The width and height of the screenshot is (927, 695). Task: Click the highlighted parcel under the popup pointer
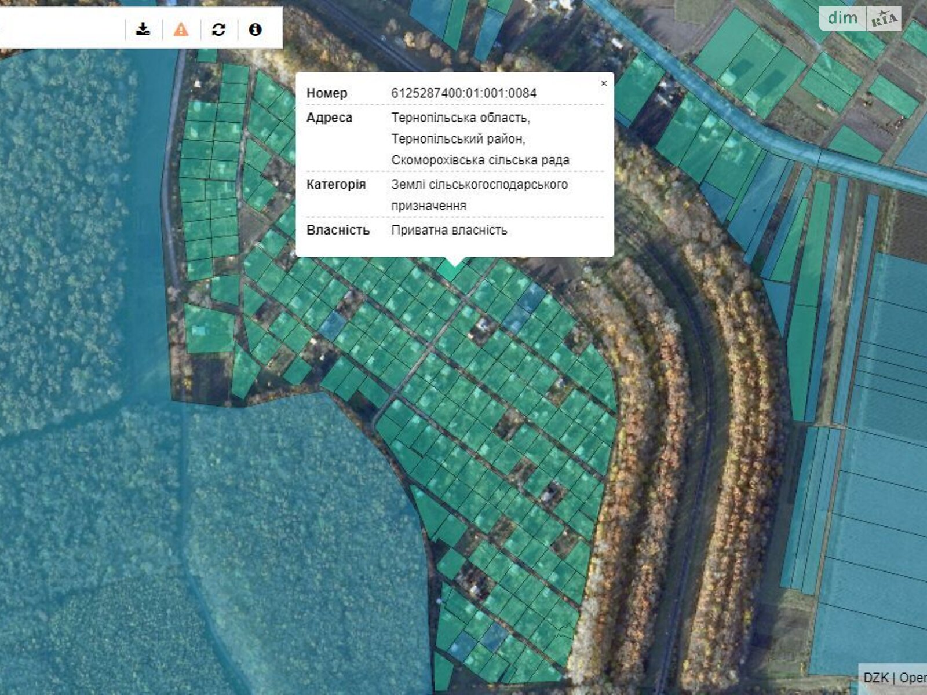point(451,270)
